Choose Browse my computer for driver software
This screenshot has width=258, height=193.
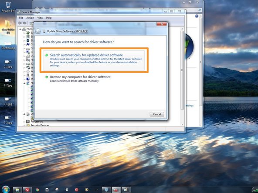point(80,79)
